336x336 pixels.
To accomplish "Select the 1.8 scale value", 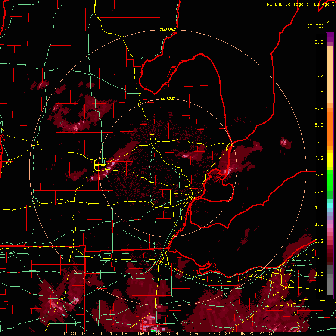I will click(319, 208).
